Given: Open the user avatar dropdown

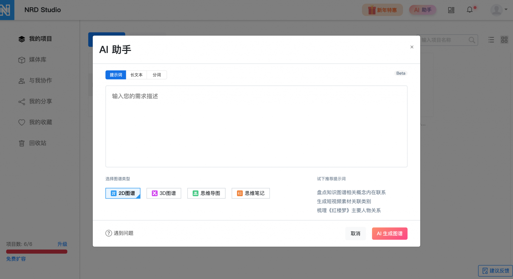Looking at the screenshot, I should pyautogui.click(x=497, y=10).
